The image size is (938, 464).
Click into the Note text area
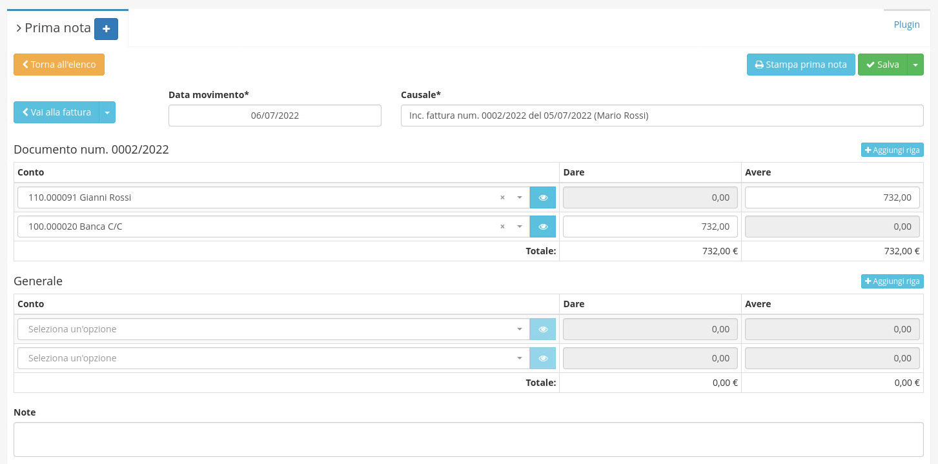click(x=468, y=439)
